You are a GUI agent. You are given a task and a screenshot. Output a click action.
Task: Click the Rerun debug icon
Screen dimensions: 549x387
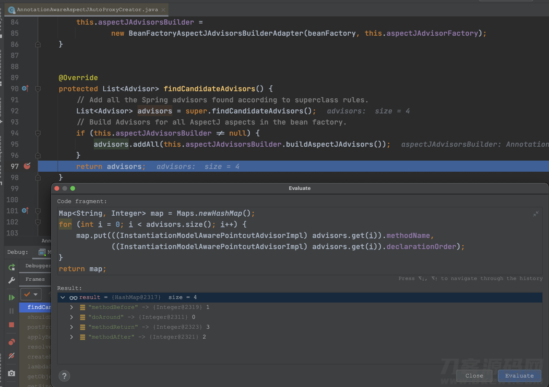coord(12,267)
